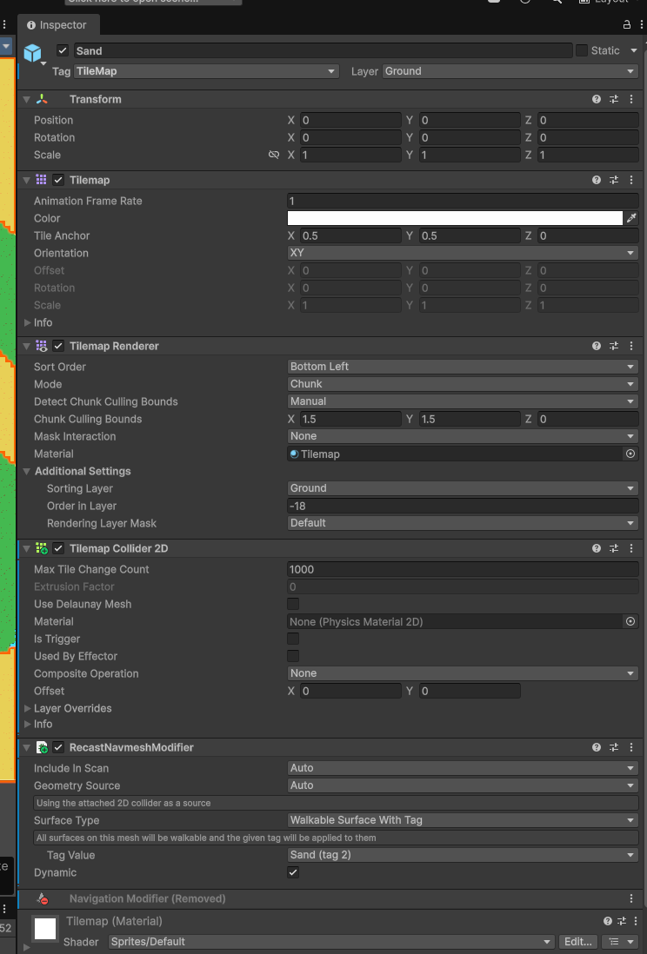Lock the Inspector panel
647x954 pixels.
point(626,25)
